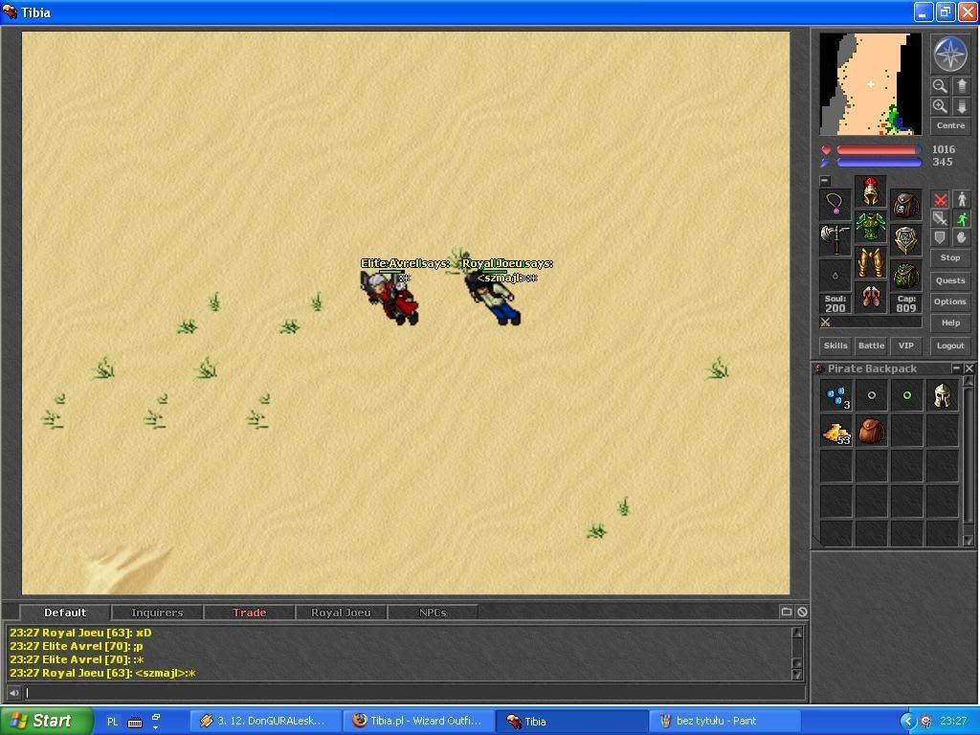
Task: Open the Battle list
Action: coord(871,345)
